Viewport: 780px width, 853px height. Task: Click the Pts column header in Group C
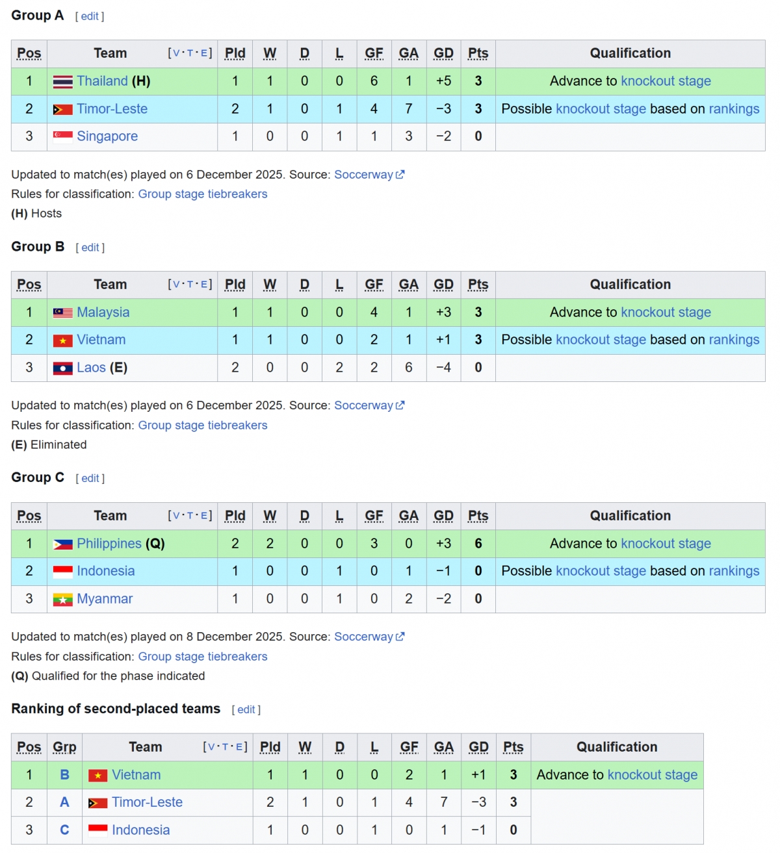[478, 516]
